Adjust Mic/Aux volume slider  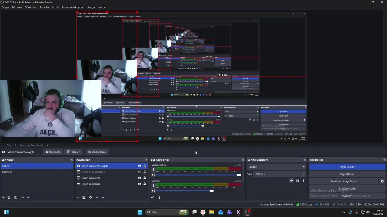(198, 191)
